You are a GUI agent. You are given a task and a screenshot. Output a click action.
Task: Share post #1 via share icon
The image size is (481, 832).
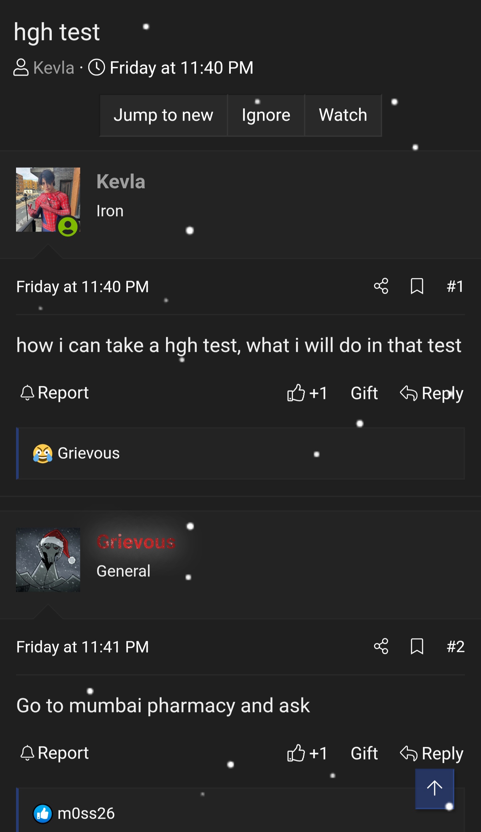[381, 286]
